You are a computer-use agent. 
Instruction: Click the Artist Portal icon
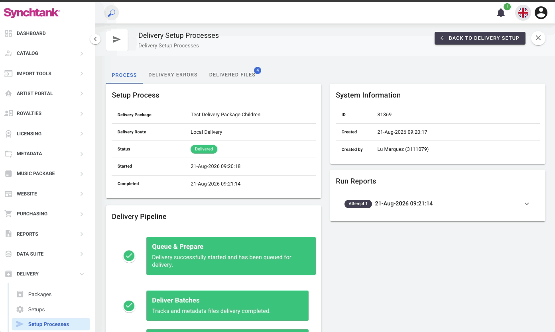(x=8, y=94)
